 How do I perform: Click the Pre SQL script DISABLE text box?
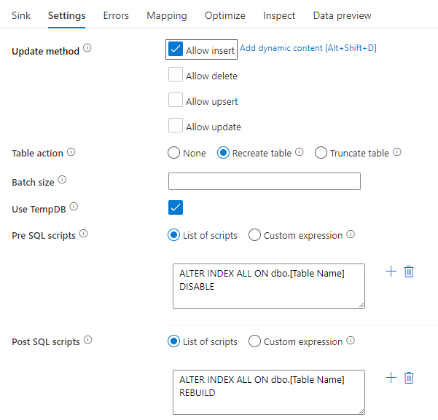pos(265,285)
